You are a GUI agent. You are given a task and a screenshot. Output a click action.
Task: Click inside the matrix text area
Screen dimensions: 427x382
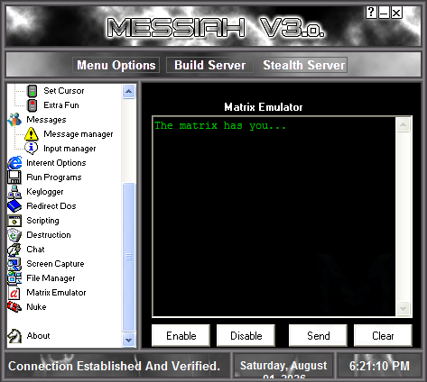point(274,216)
